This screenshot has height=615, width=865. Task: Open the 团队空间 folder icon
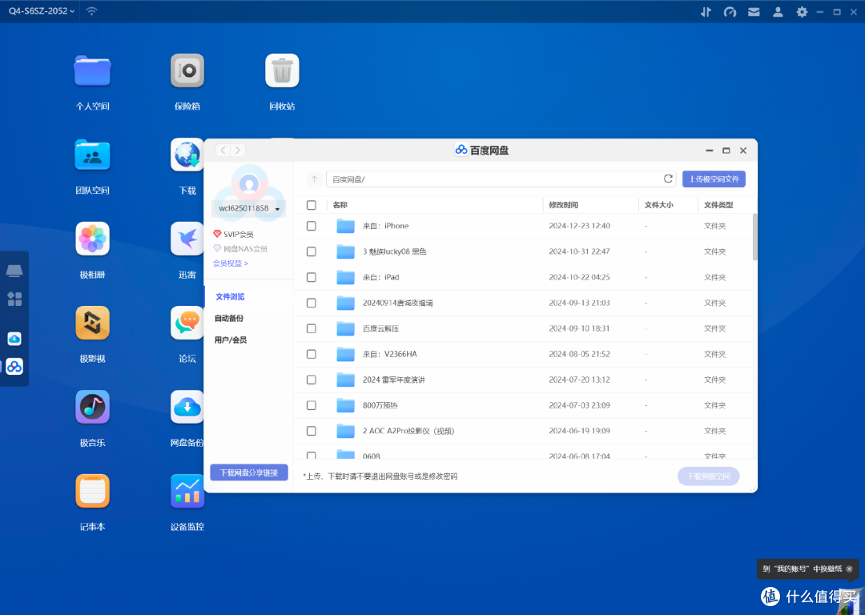coord(92,155)
